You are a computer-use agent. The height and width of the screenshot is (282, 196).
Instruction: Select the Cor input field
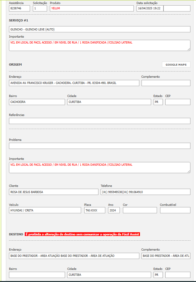[x=140, y=210]
